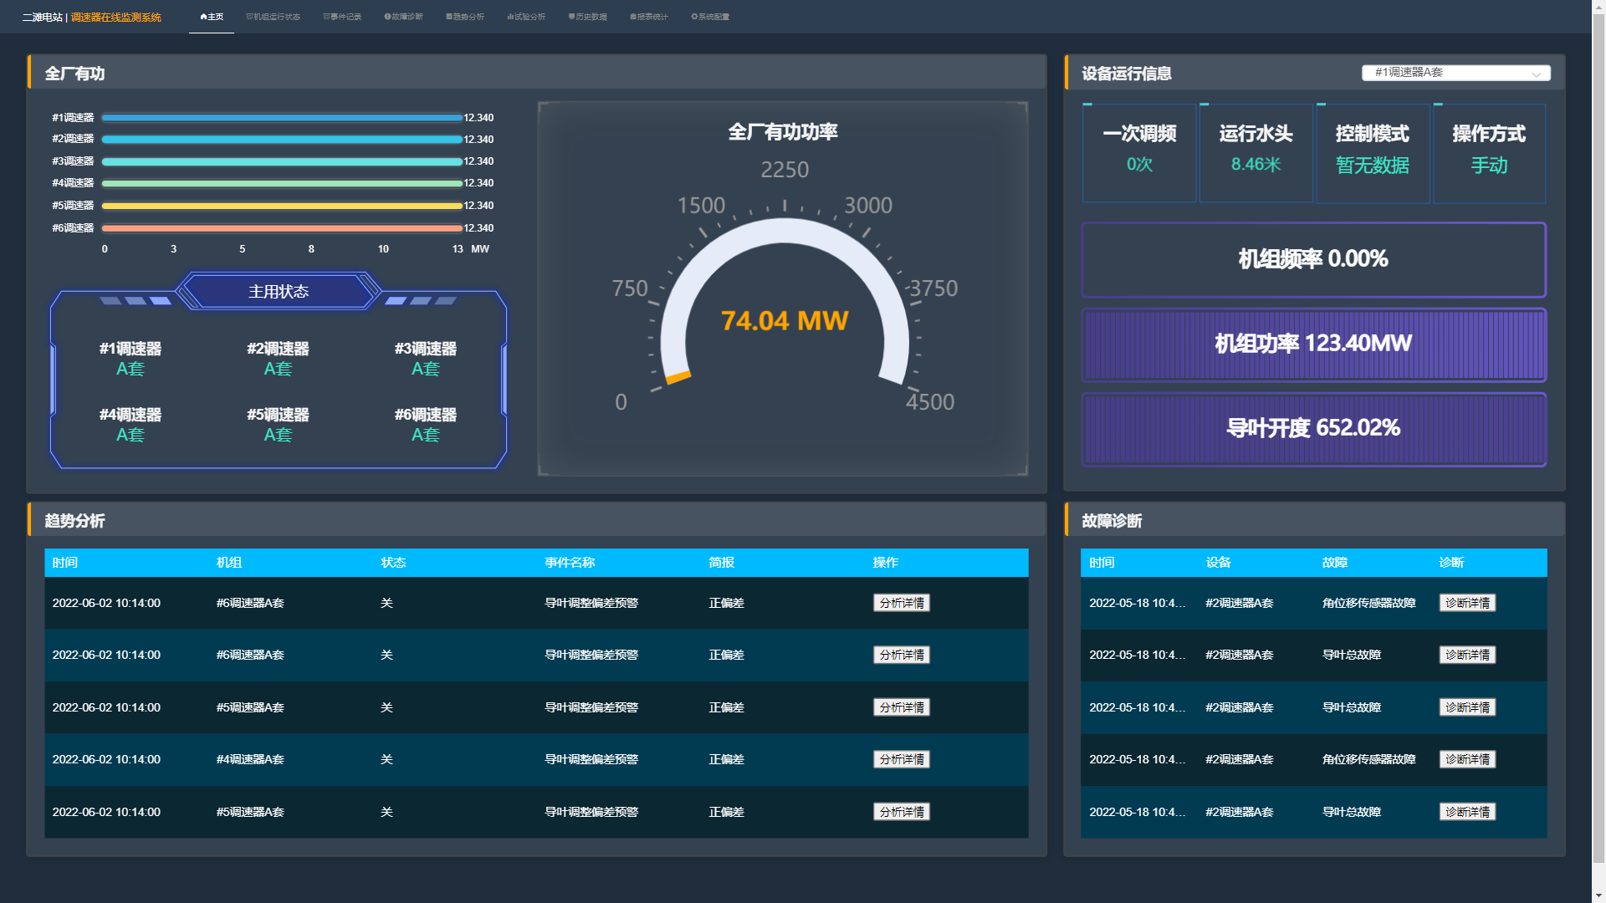Open the 主页 home tab
1606x903 pixels.
(212, 17)
